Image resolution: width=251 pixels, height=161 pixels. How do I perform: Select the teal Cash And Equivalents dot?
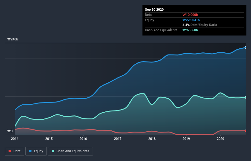pos(53,151)
